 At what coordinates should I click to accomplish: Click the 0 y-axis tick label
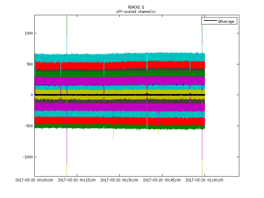click(x=32, y=95)
